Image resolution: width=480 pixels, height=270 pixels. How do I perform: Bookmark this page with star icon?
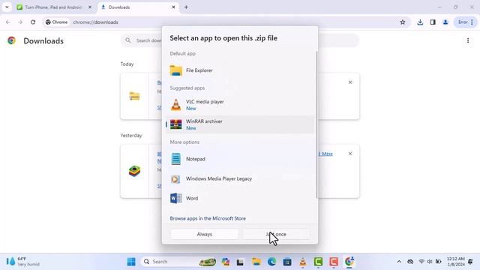pos(403,22)
